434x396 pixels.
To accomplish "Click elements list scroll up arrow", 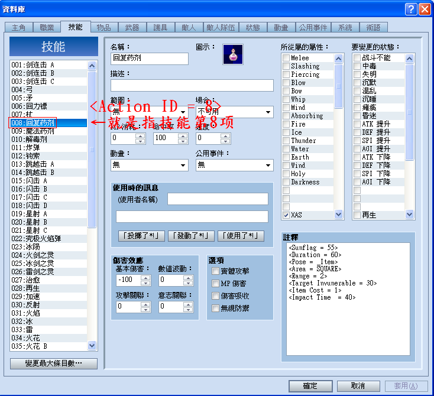I will (x=338, y=59).
